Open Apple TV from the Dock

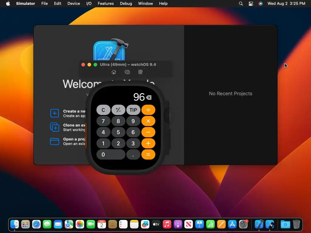156,224
